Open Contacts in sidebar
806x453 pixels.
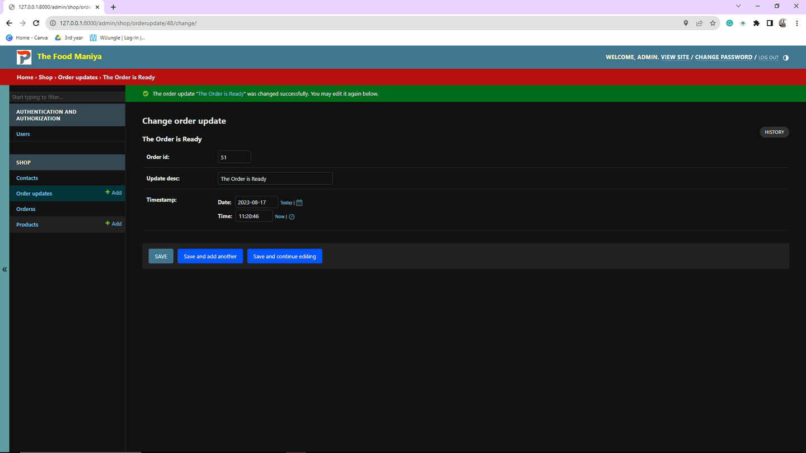(27, 178)
